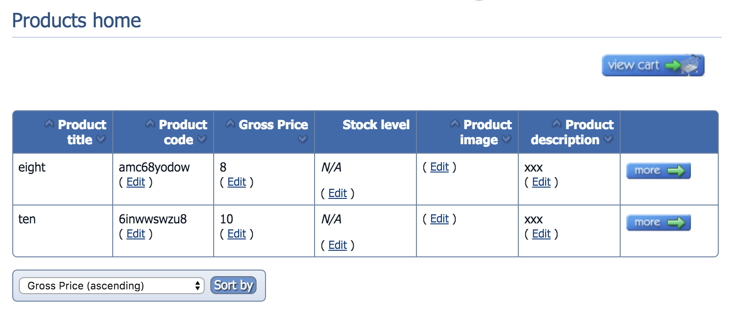
Task: Sort Product title ascending arrow icon
Action: point(49,124)
